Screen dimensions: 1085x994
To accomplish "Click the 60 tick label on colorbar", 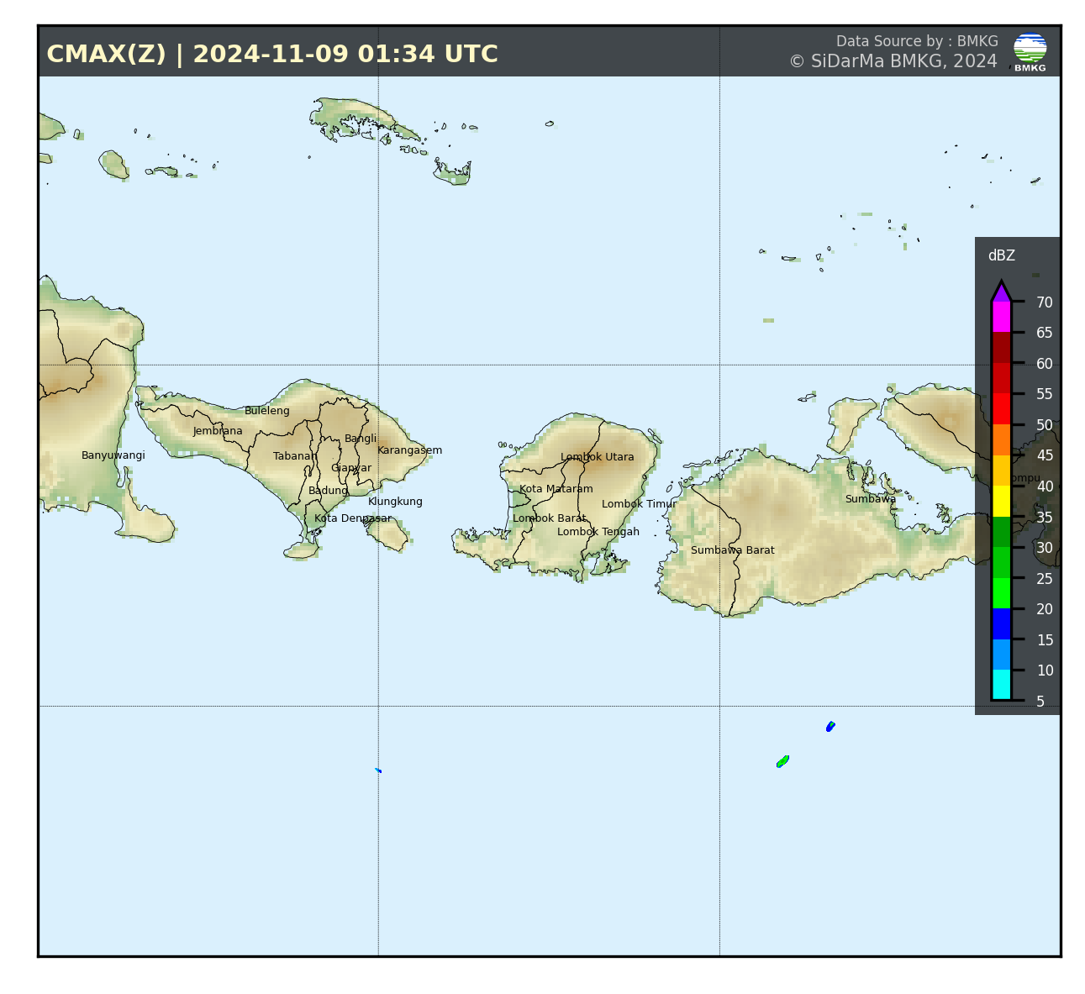I will (1044, 364).
